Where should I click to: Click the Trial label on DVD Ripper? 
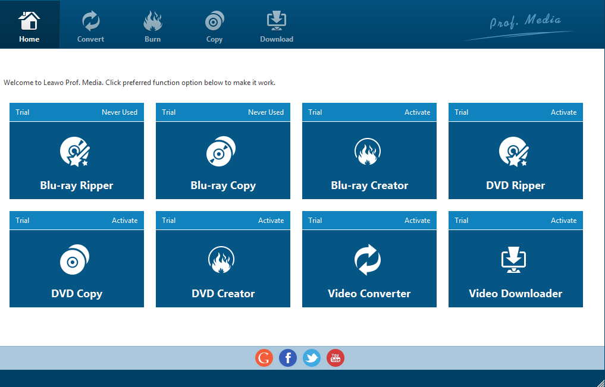coord(461,112)
